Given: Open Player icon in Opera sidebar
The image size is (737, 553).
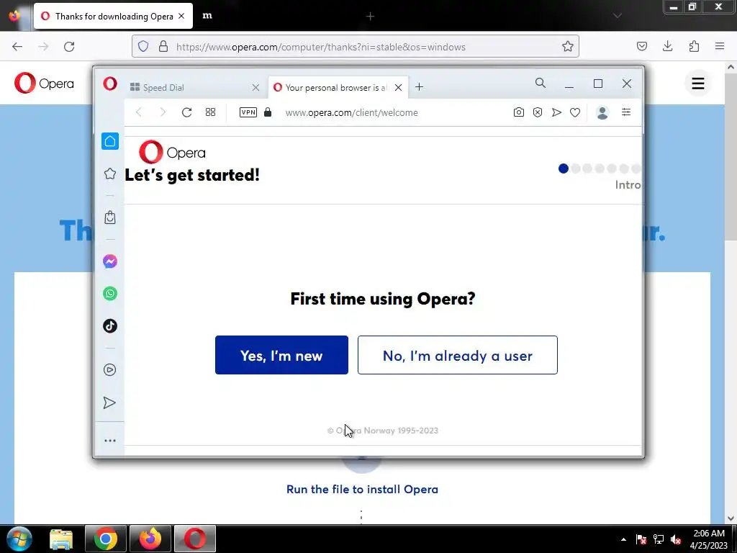Looking at the screenshot, I should [x=109, y=369].
